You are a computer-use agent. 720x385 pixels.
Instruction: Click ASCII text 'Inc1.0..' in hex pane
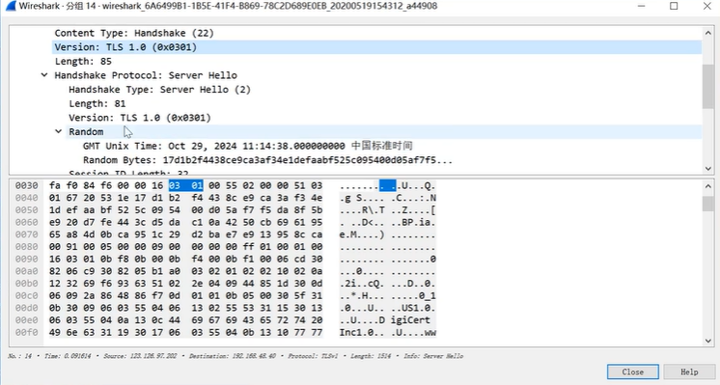362,332
